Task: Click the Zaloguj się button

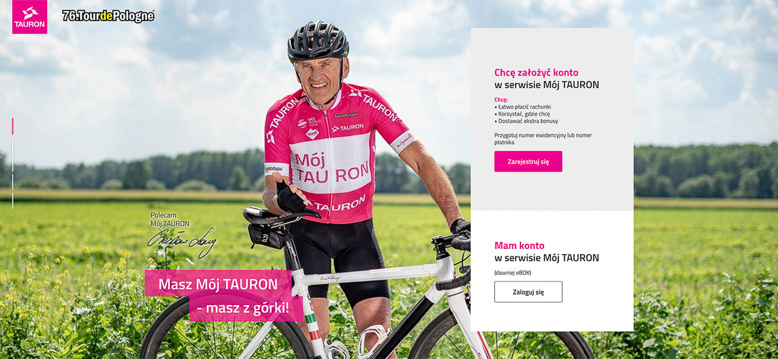Action: 528,292
